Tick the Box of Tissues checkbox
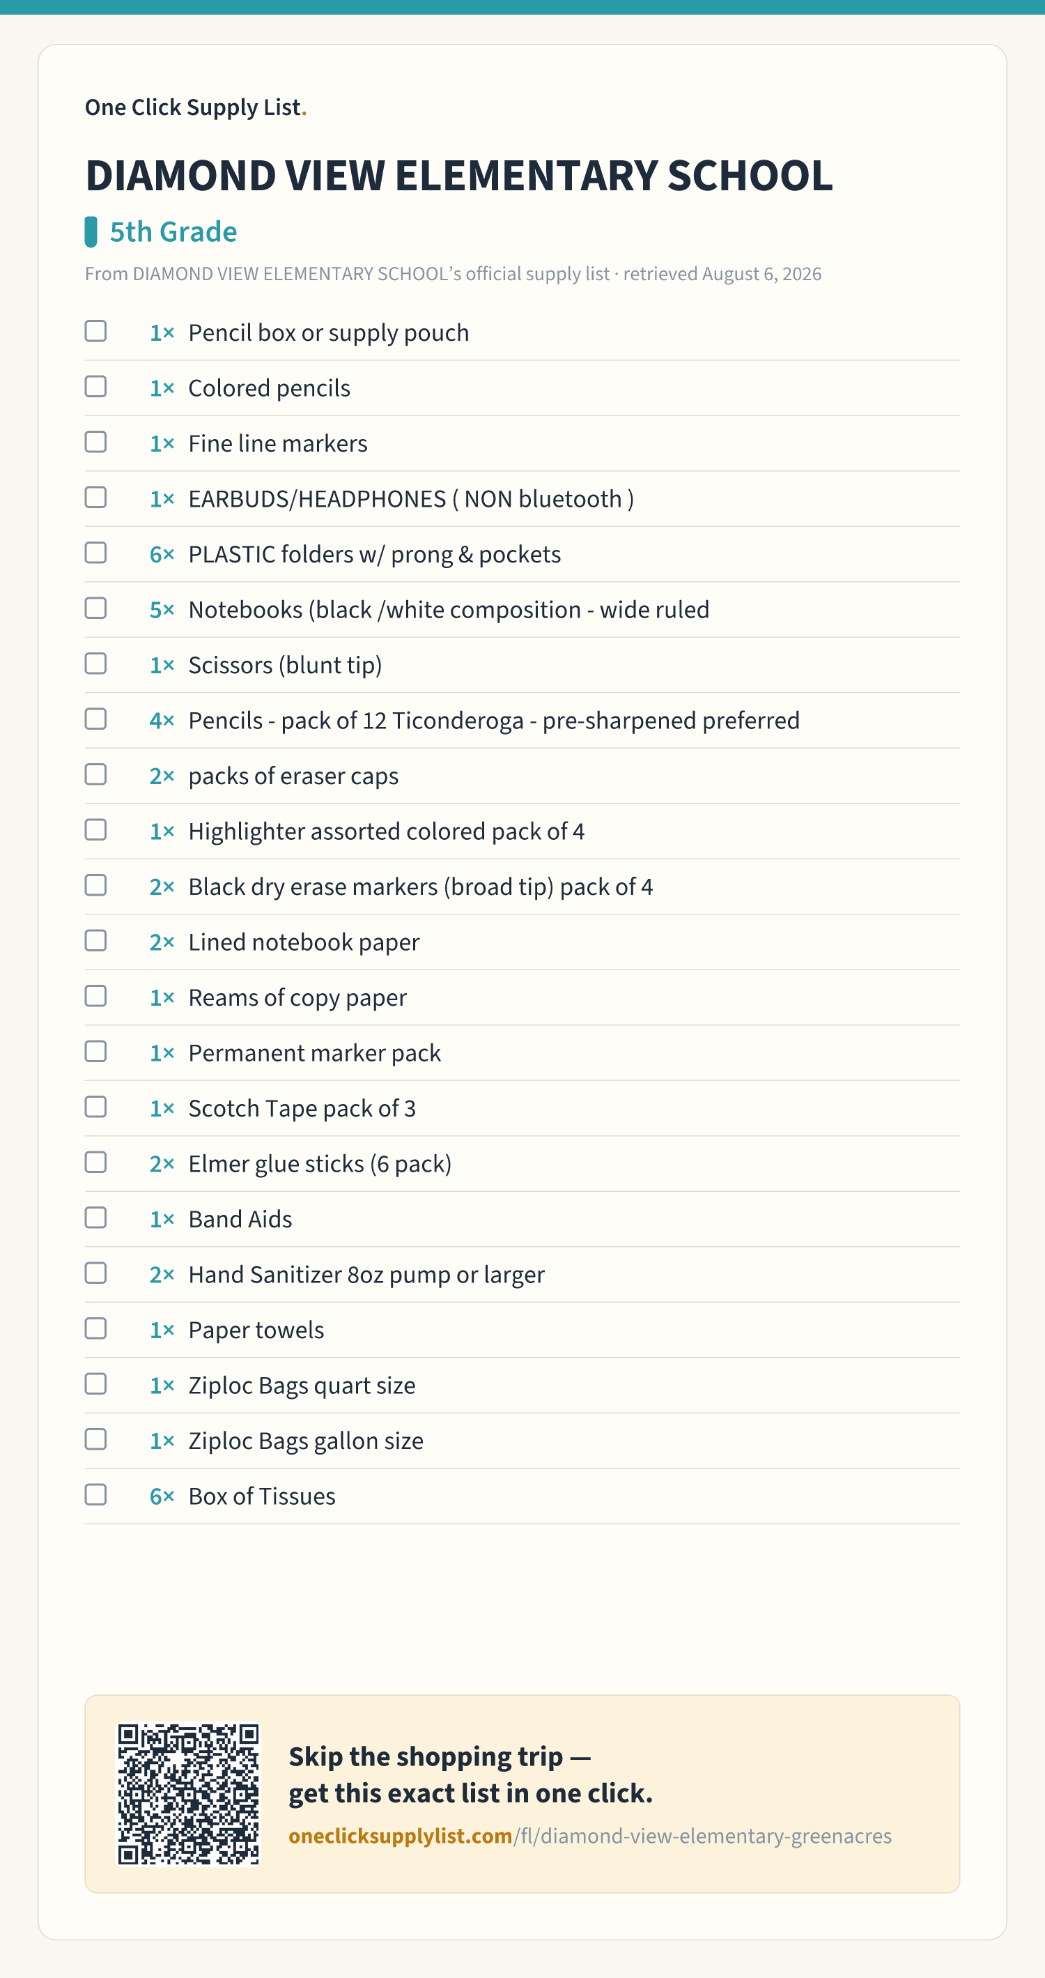1045x1978 pixels. (x=96, y=1494)
